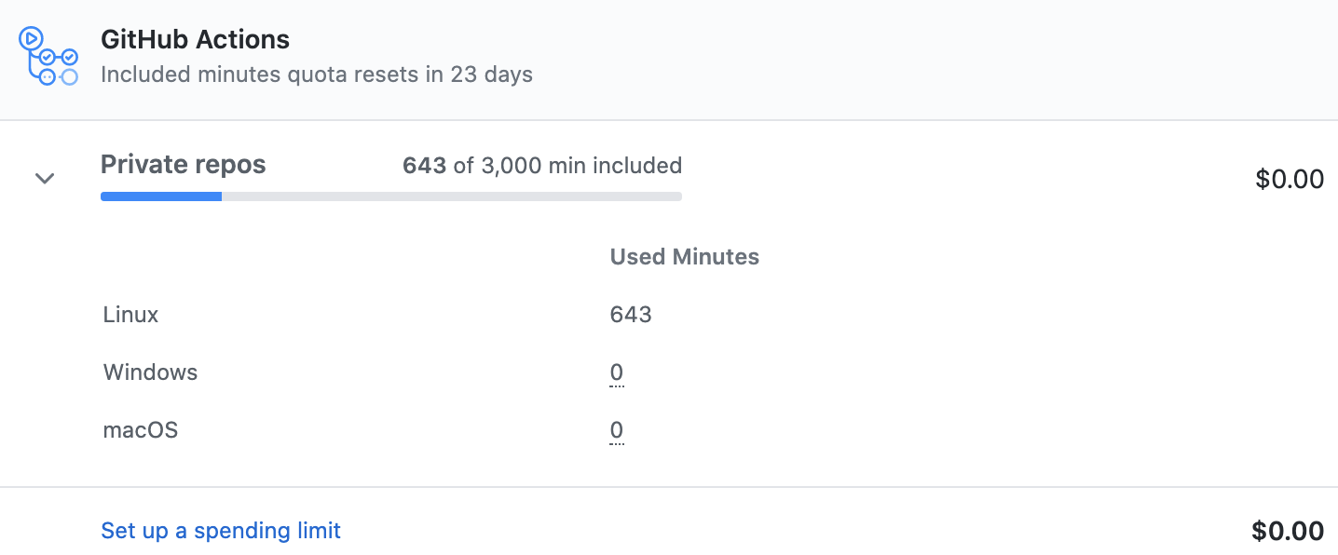Click the Used Minutes column header
1338x555 pixels.
(x=685, y=257)
